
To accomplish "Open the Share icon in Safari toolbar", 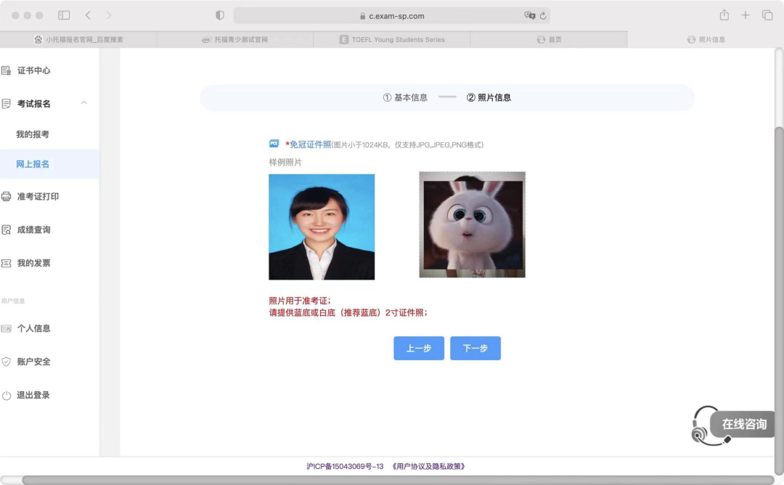I will 724,15.
